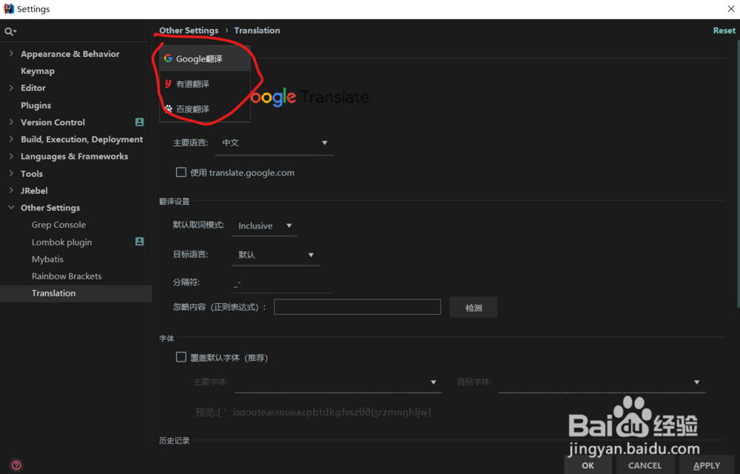
Task: Click the CANCEL button
Action: tap(645, 465)
